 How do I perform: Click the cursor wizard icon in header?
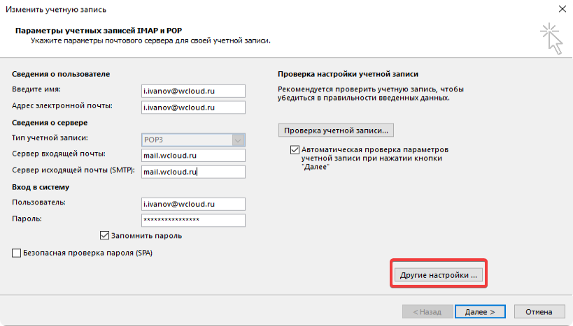click(x=551, y=38)
